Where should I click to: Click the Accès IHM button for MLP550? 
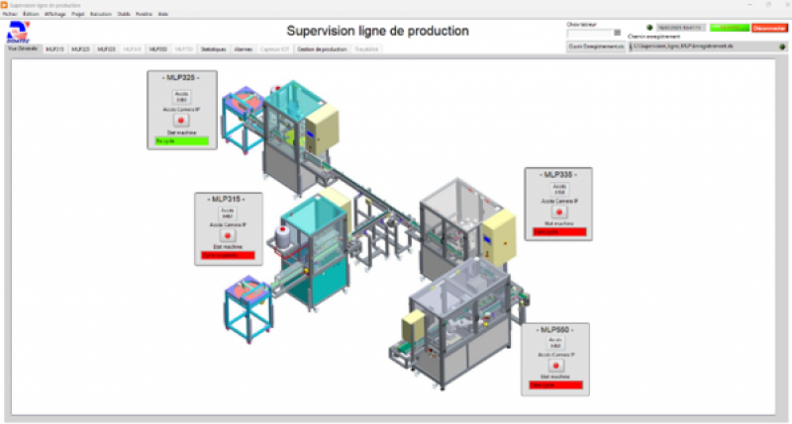pos(555,343)
